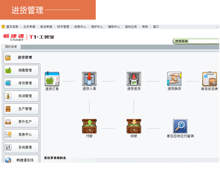
Task: Open the 钱流单据 menu
Action: pos(46,27)
